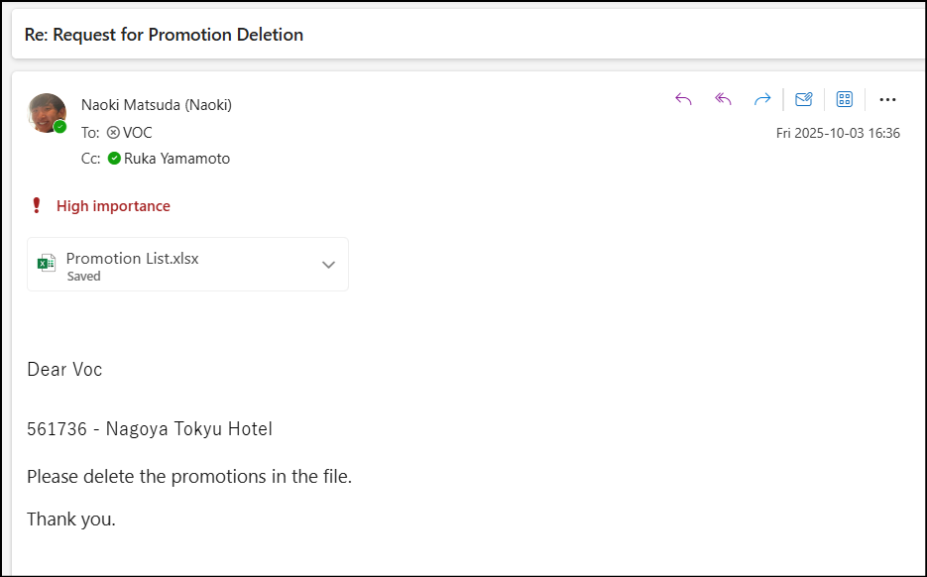This screenshot has width=927, height=577.
Task: Click Naoki Matsuda's profile photo
Action: click(47, 113)
